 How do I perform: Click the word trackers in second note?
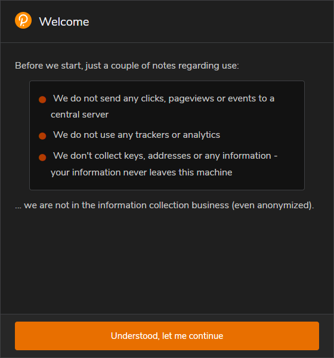coord(152,135)
